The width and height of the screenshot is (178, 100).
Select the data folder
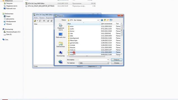pyautogui.click(x=71, y=36)
